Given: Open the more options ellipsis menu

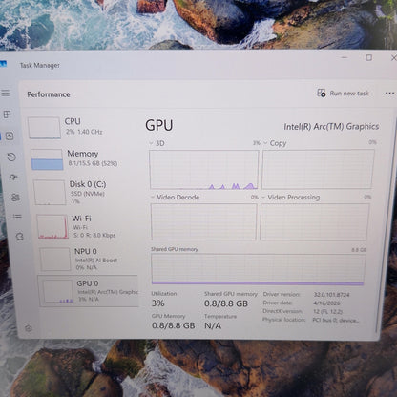Looking at the screenshot, I should [389, 94].
